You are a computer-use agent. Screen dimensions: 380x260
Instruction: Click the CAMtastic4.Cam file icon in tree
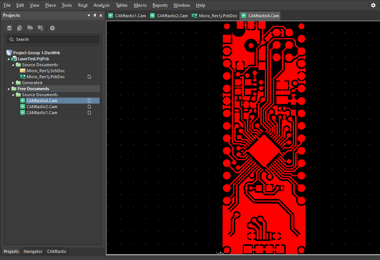point(22,101)
